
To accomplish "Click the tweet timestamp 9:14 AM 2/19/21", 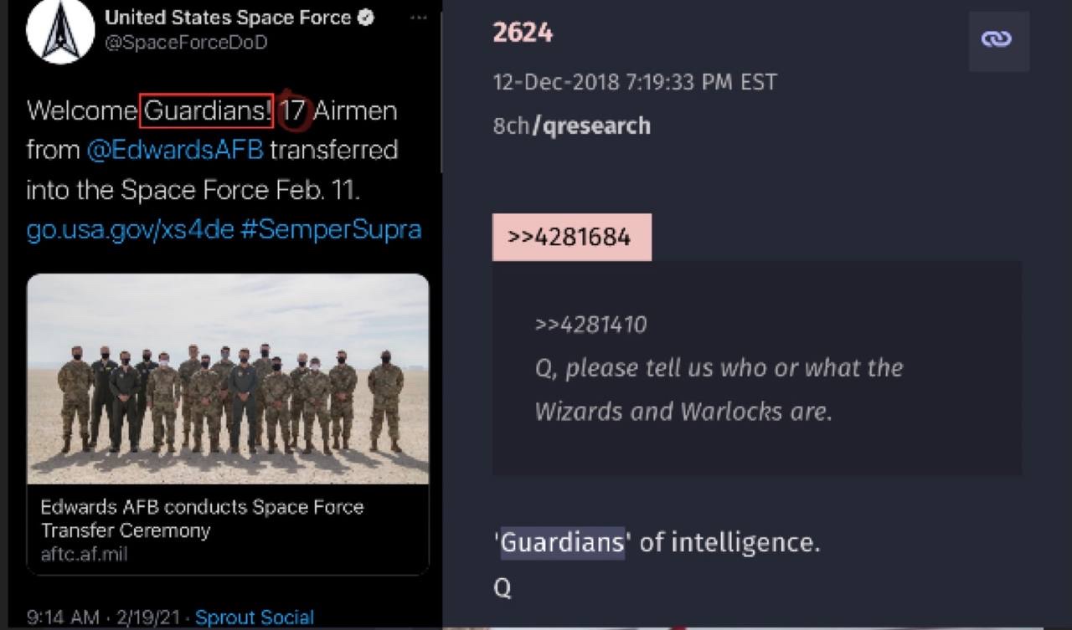I will pyautogui.click(x=105, y=617).
